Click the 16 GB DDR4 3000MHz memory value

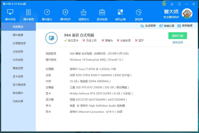coord(90,81)
